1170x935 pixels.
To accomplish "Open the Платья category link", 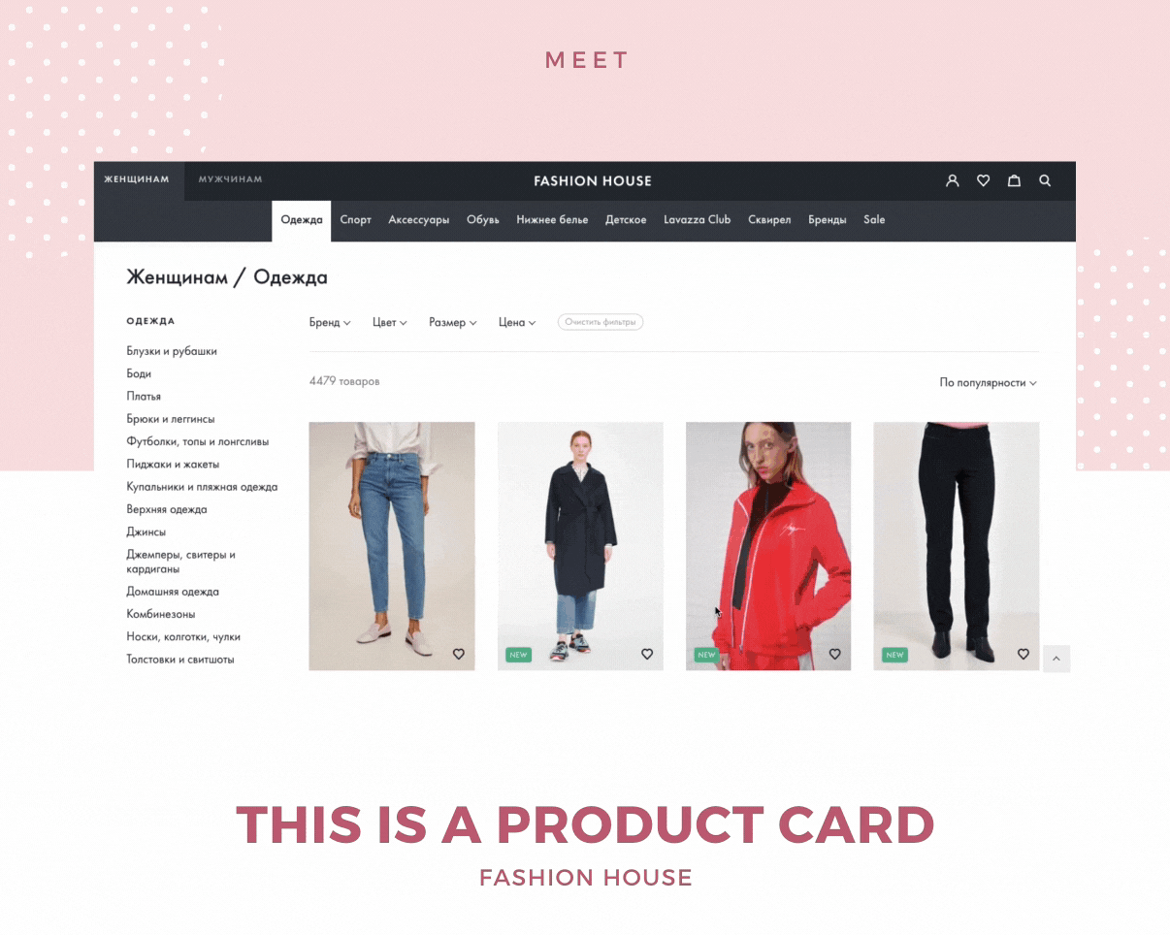I will [144, 397].
